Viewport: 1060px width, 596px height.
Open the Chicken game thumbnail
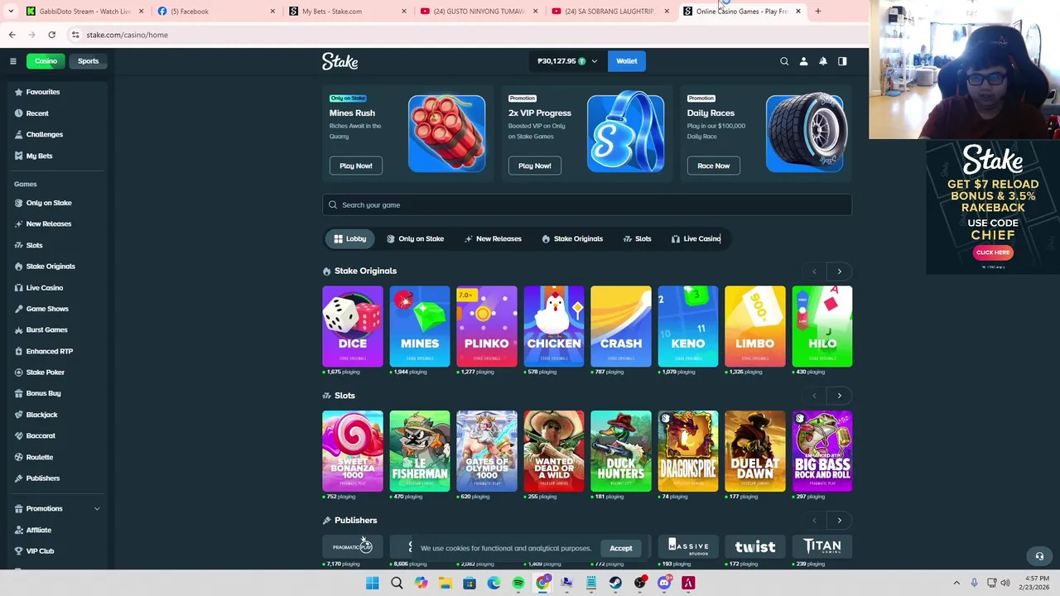554,326
